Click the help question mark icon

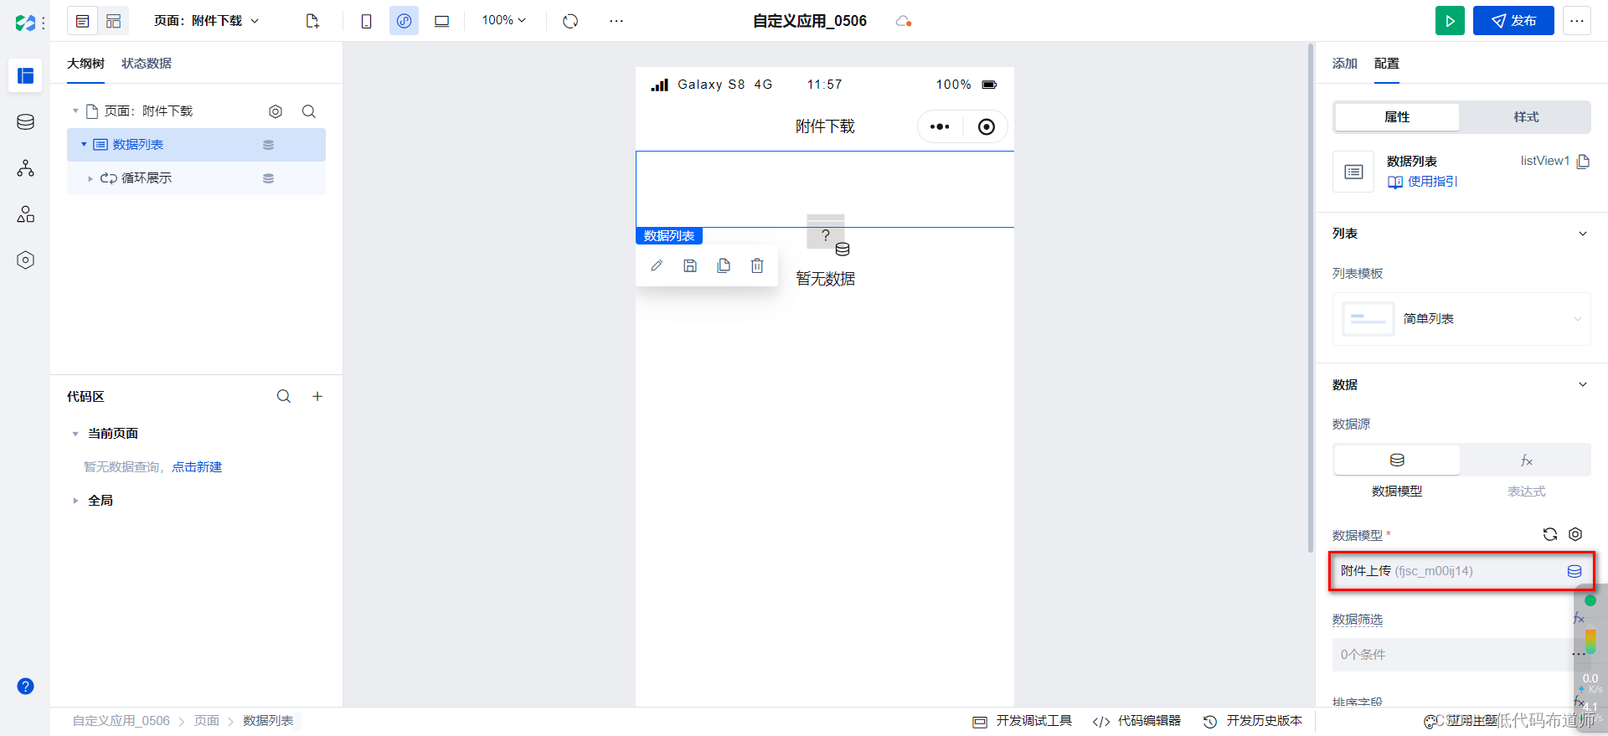25,687
